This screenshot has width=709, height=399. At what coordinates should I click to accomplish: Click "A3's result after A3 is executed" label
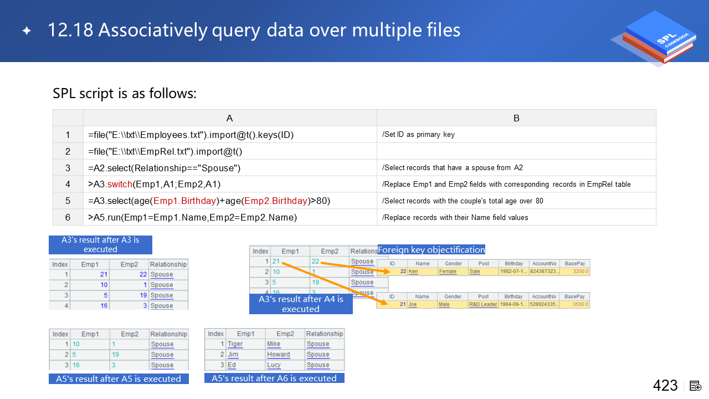100,244
